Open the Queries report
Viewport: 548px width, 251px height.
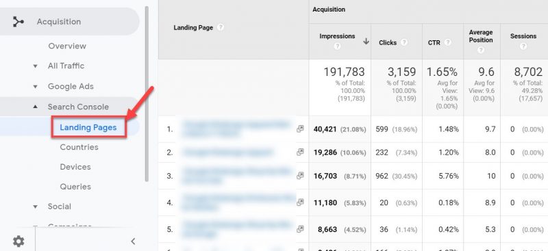pyautogui.click(x=75, y=187)
